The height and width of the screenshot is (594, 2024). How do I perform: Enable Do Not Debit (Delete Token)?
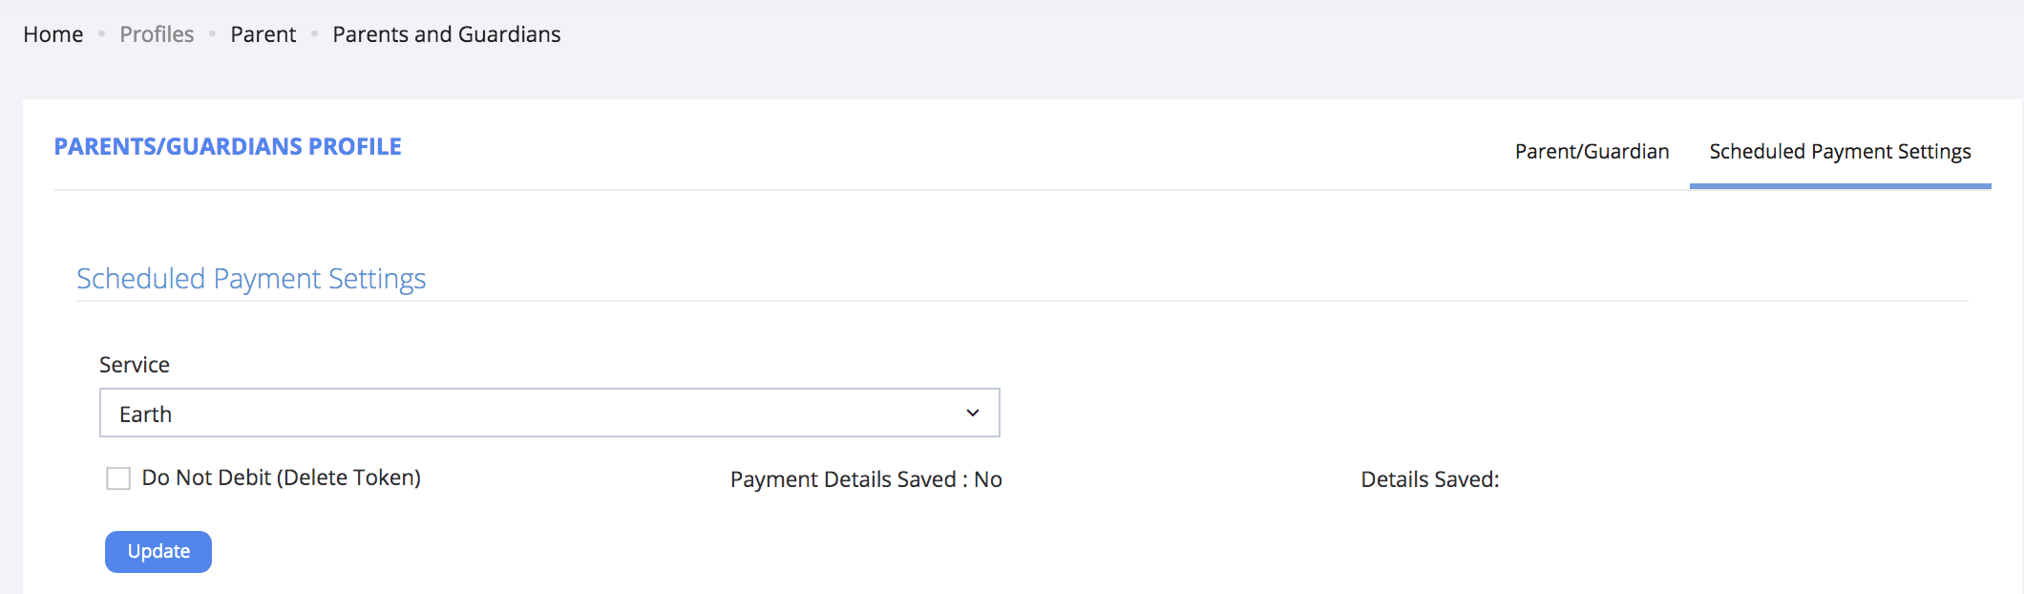tap(117, 477)
